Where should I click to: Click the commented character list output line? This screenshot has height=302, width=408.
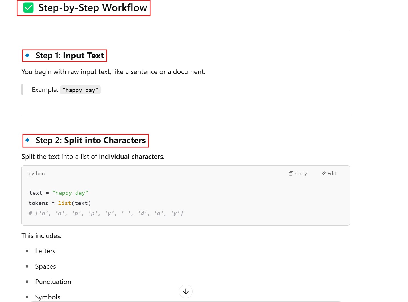coord(106,213)
